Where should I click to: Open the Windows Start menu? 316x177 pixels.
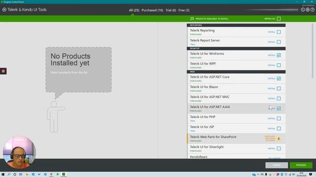click(x=3, y=175)
